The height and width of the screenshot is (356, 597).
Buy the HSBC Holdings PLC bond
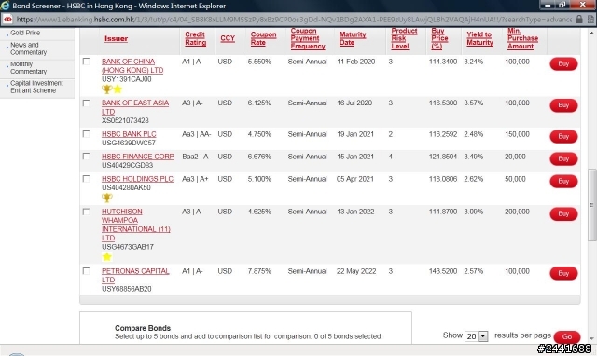tap(563, 182)
